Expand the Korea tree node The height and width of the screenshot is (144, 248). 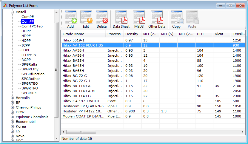pyautogui.click(x=12, y=126)
